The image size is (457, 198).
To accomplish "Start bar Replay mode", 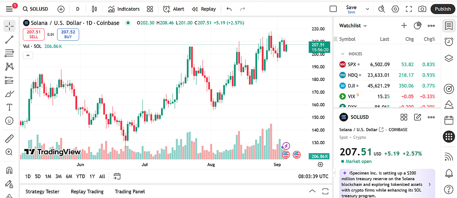I will tap(204, 9).
